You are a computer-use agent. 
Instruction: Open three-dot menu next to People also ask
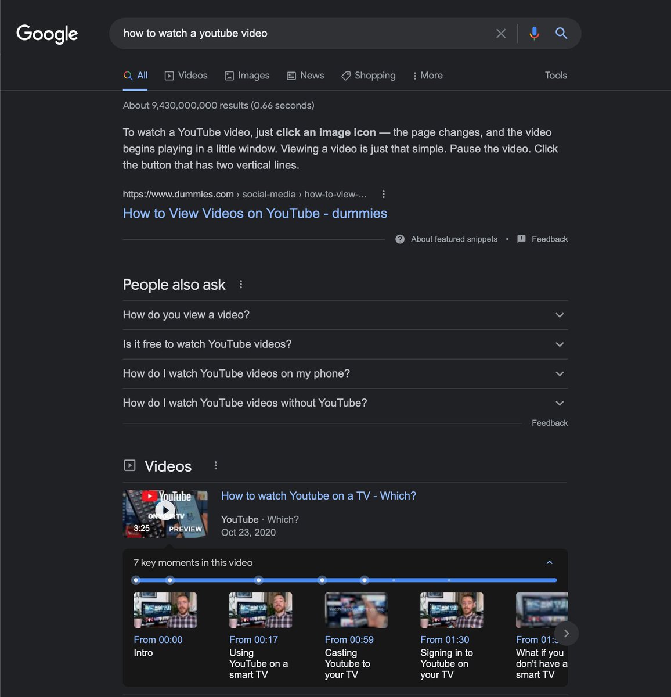click(241, 285)
